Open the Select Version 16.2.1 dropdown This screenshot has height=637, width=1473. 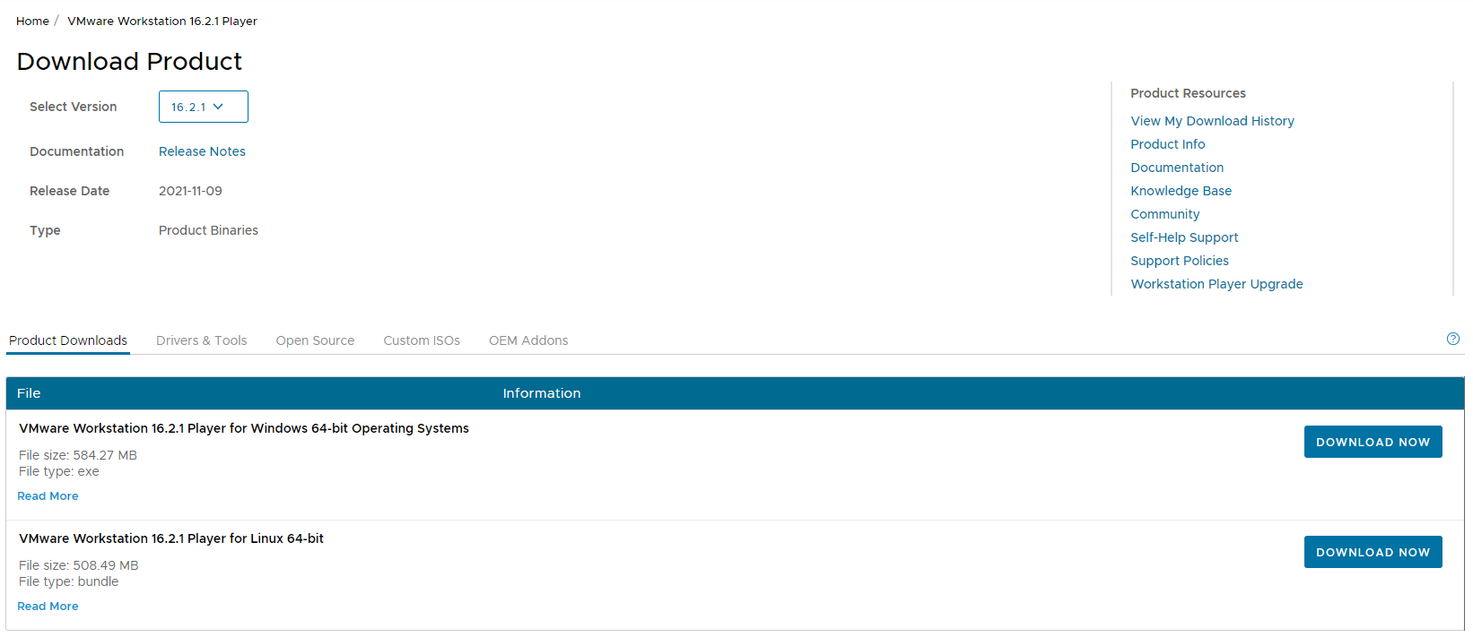click(204, 107)
